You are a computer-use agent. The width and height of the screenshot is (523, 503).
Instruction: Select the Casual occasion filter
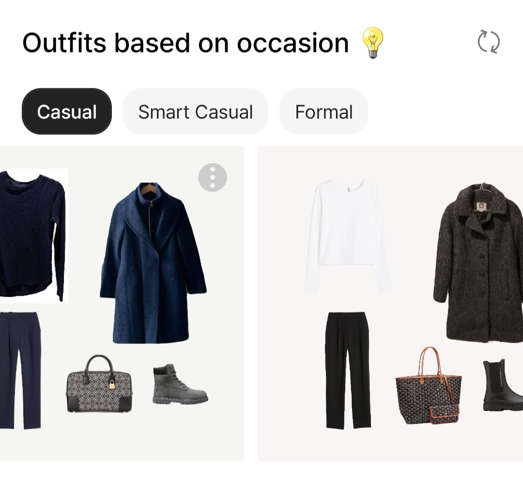click(x=67, y=111)
